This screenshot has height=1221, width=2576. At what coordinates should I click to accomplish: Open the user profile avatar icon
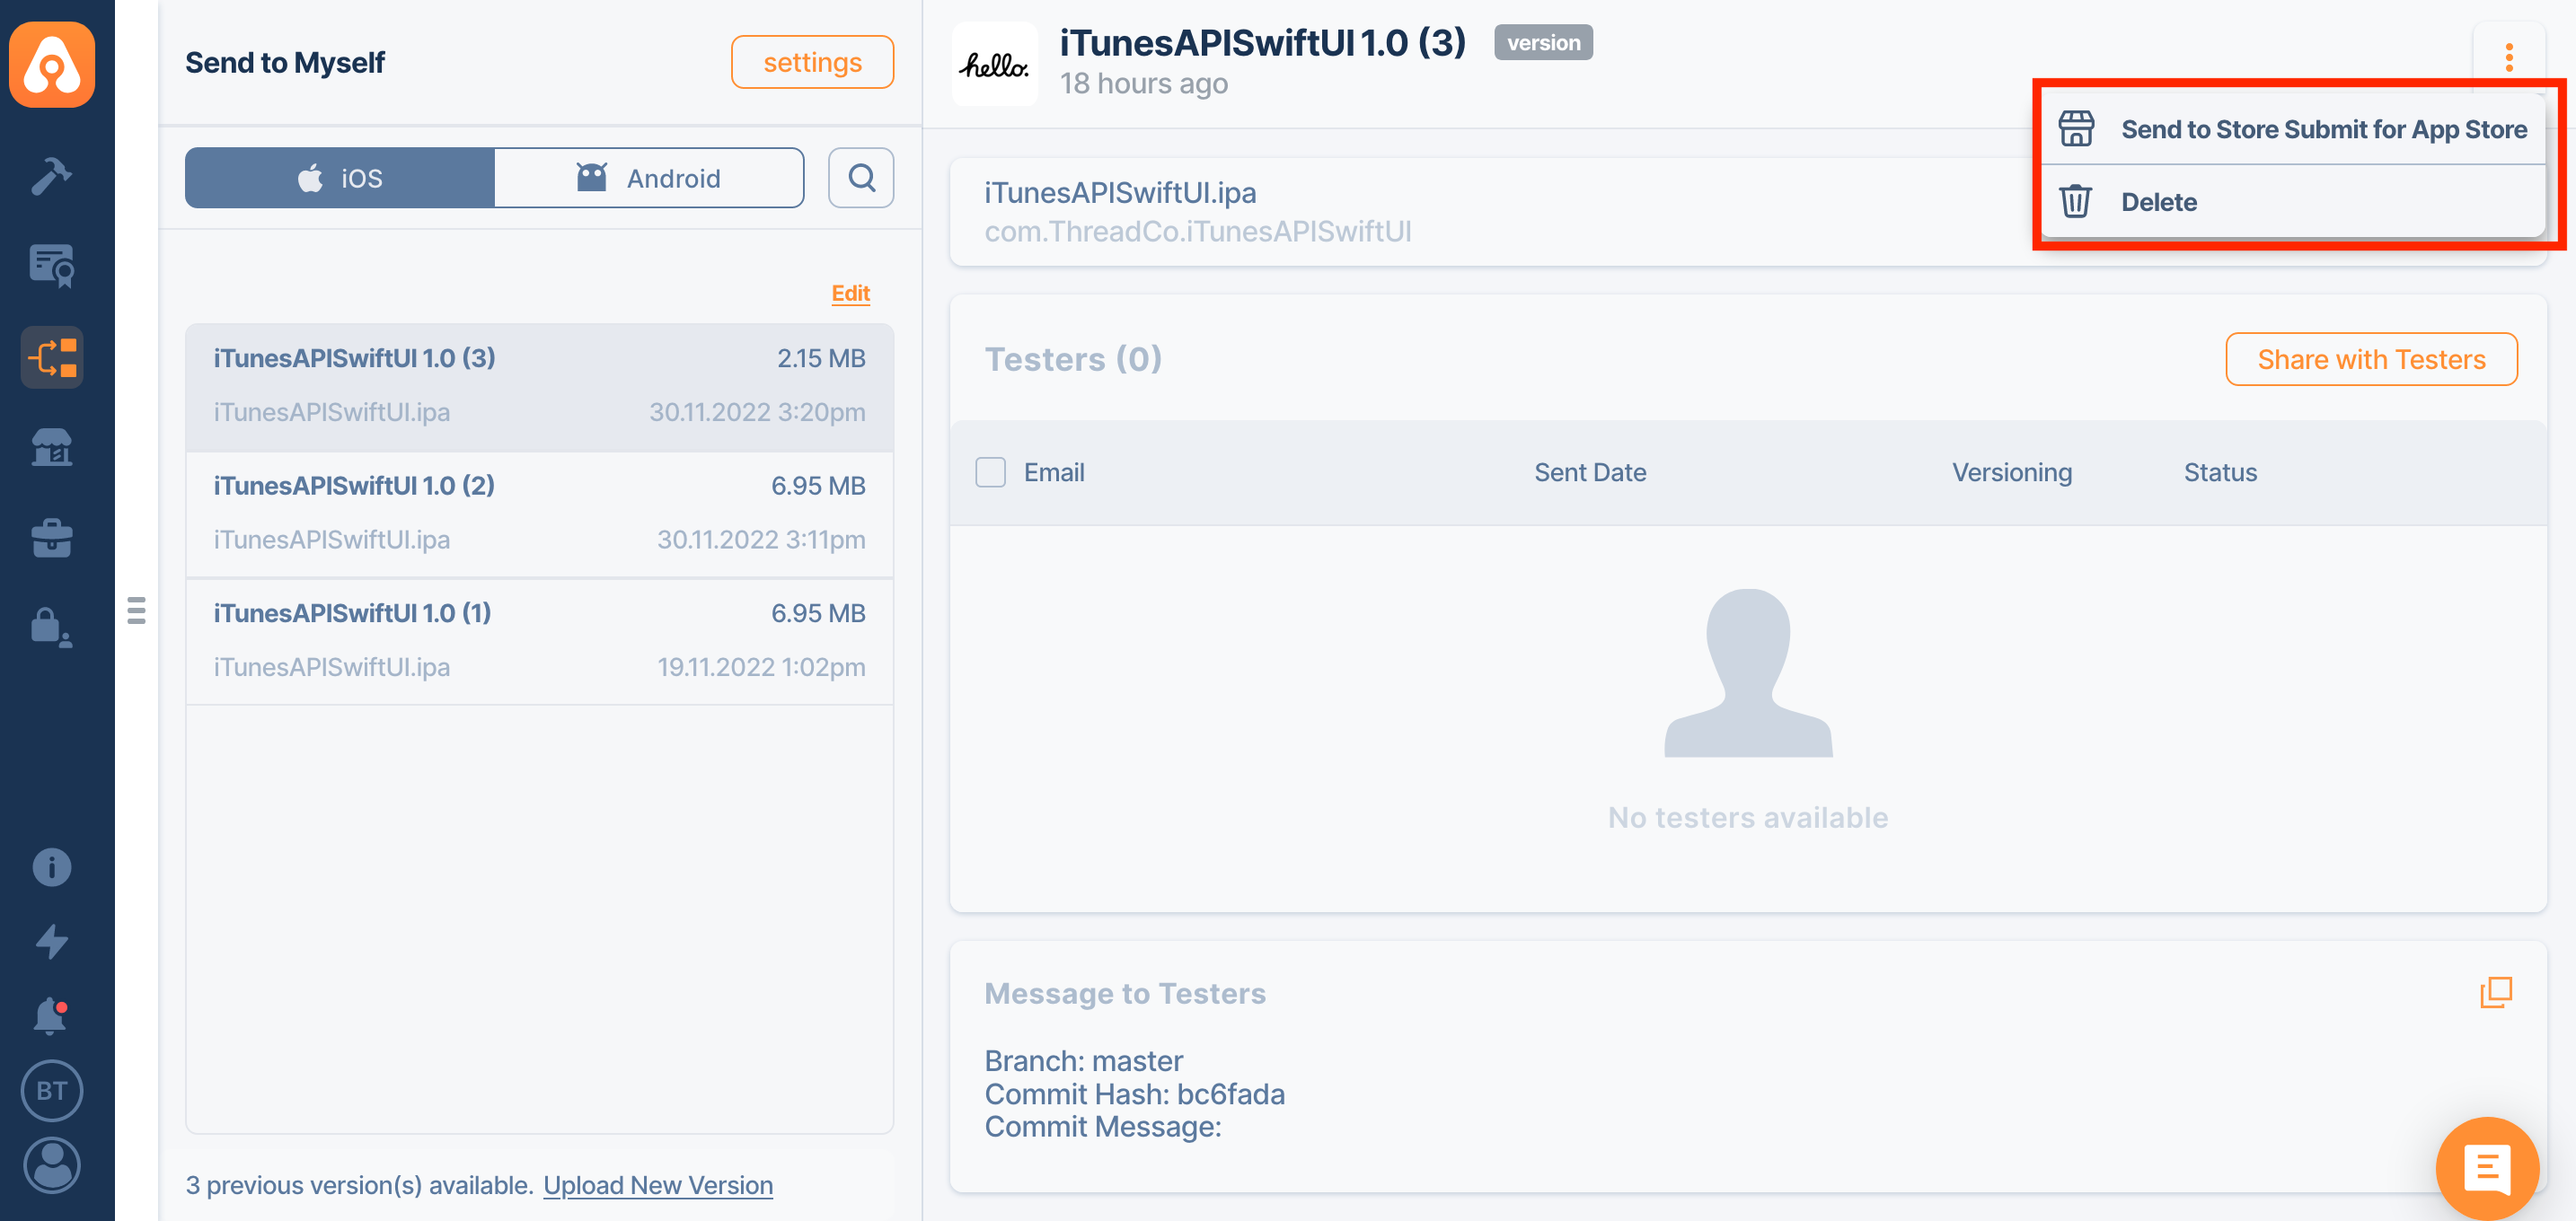[x=51, y=1165]
